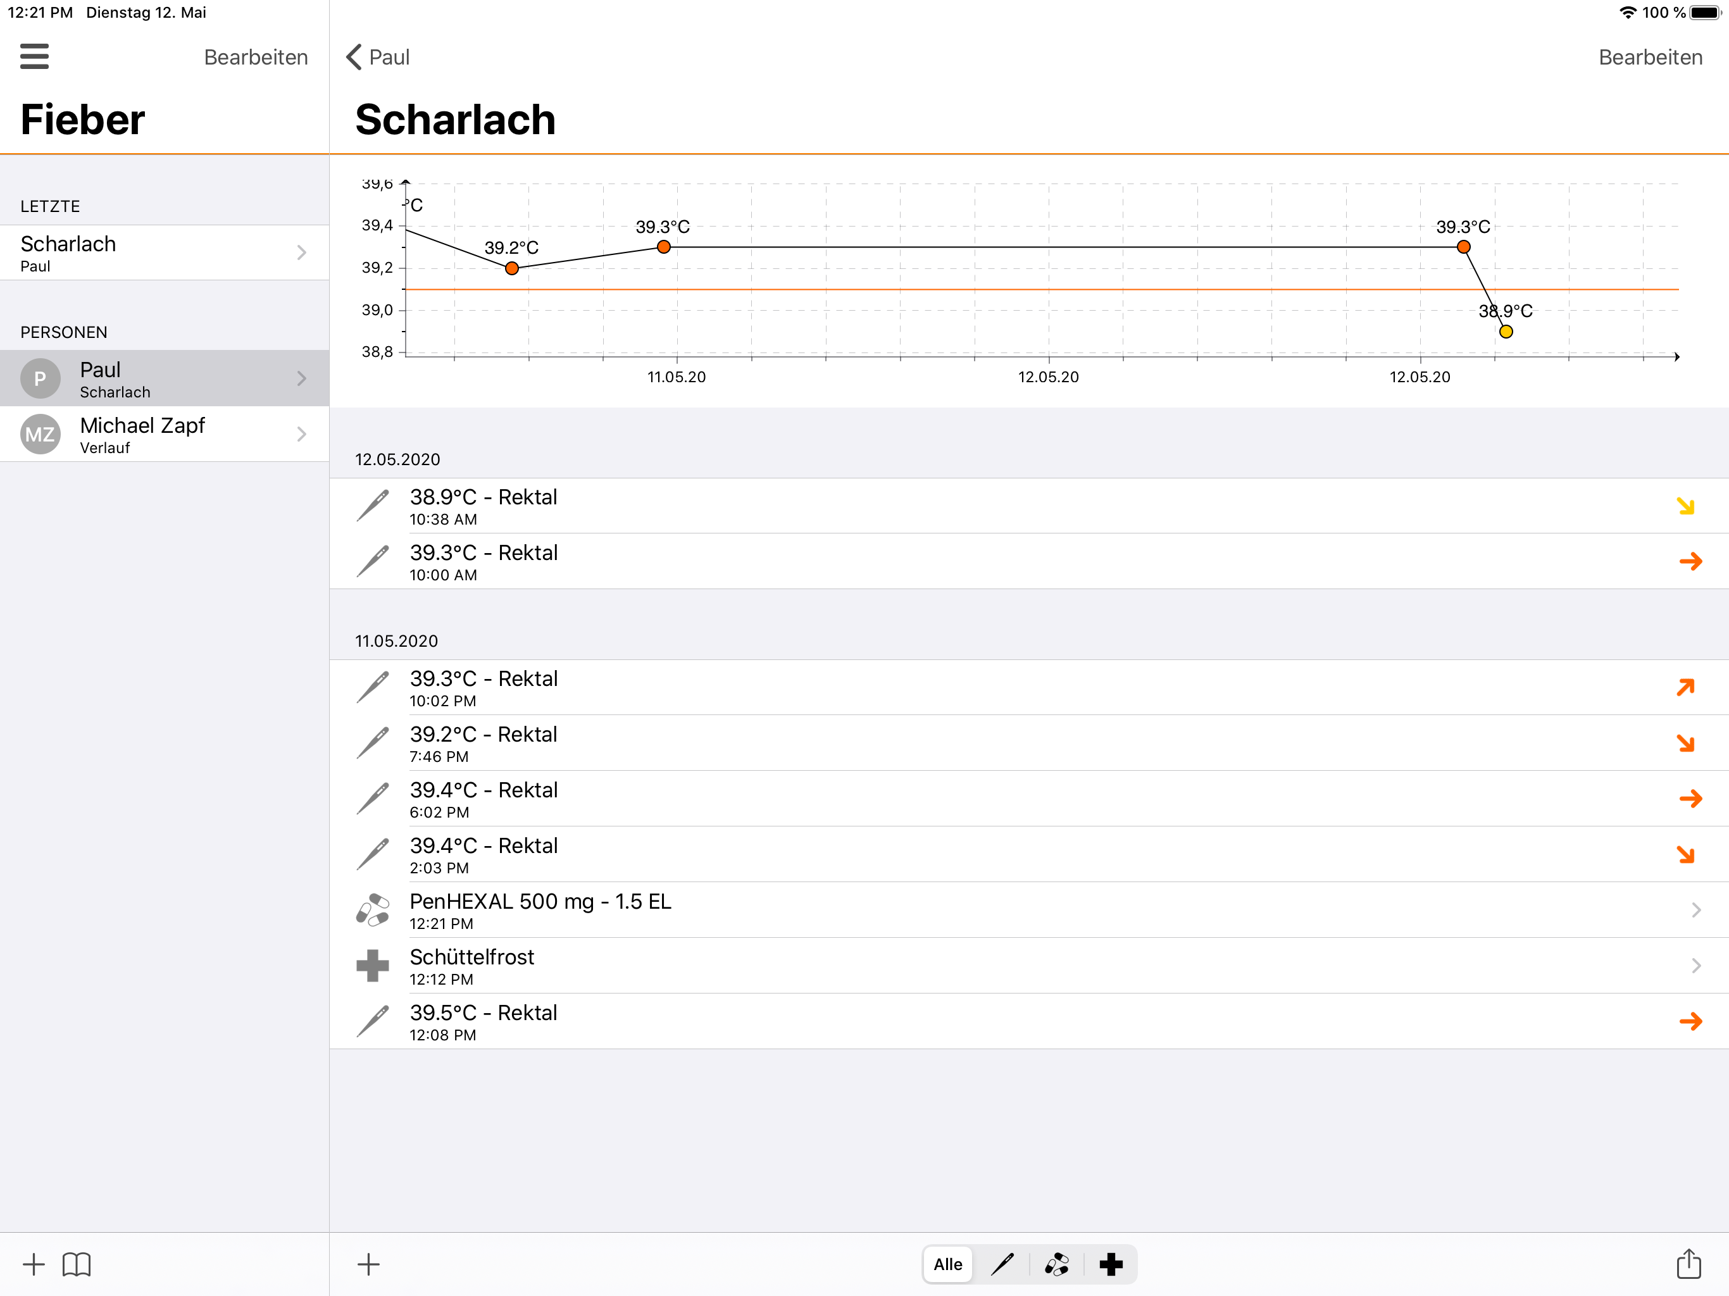Screen dimensions: 1729x1296
Task: Tap cross icon on Schüttelfrost entry
Action: (x=373, y=966)
